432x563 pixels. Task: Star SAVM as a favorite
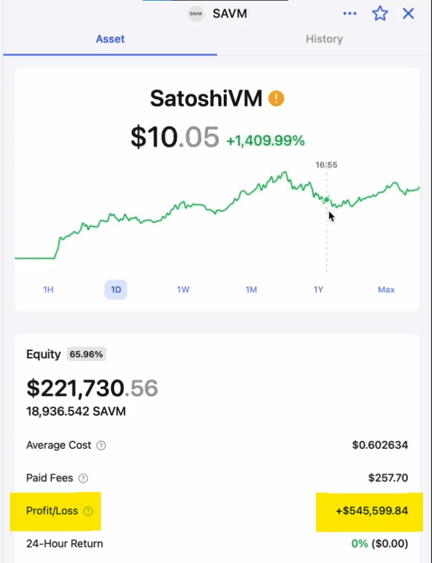pyautogui.click(x=380, y=13)
